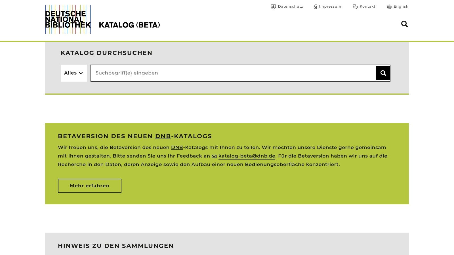Click the globe icon beside English
This screenshot has height=255, width=454.
[x=389, y=7]
